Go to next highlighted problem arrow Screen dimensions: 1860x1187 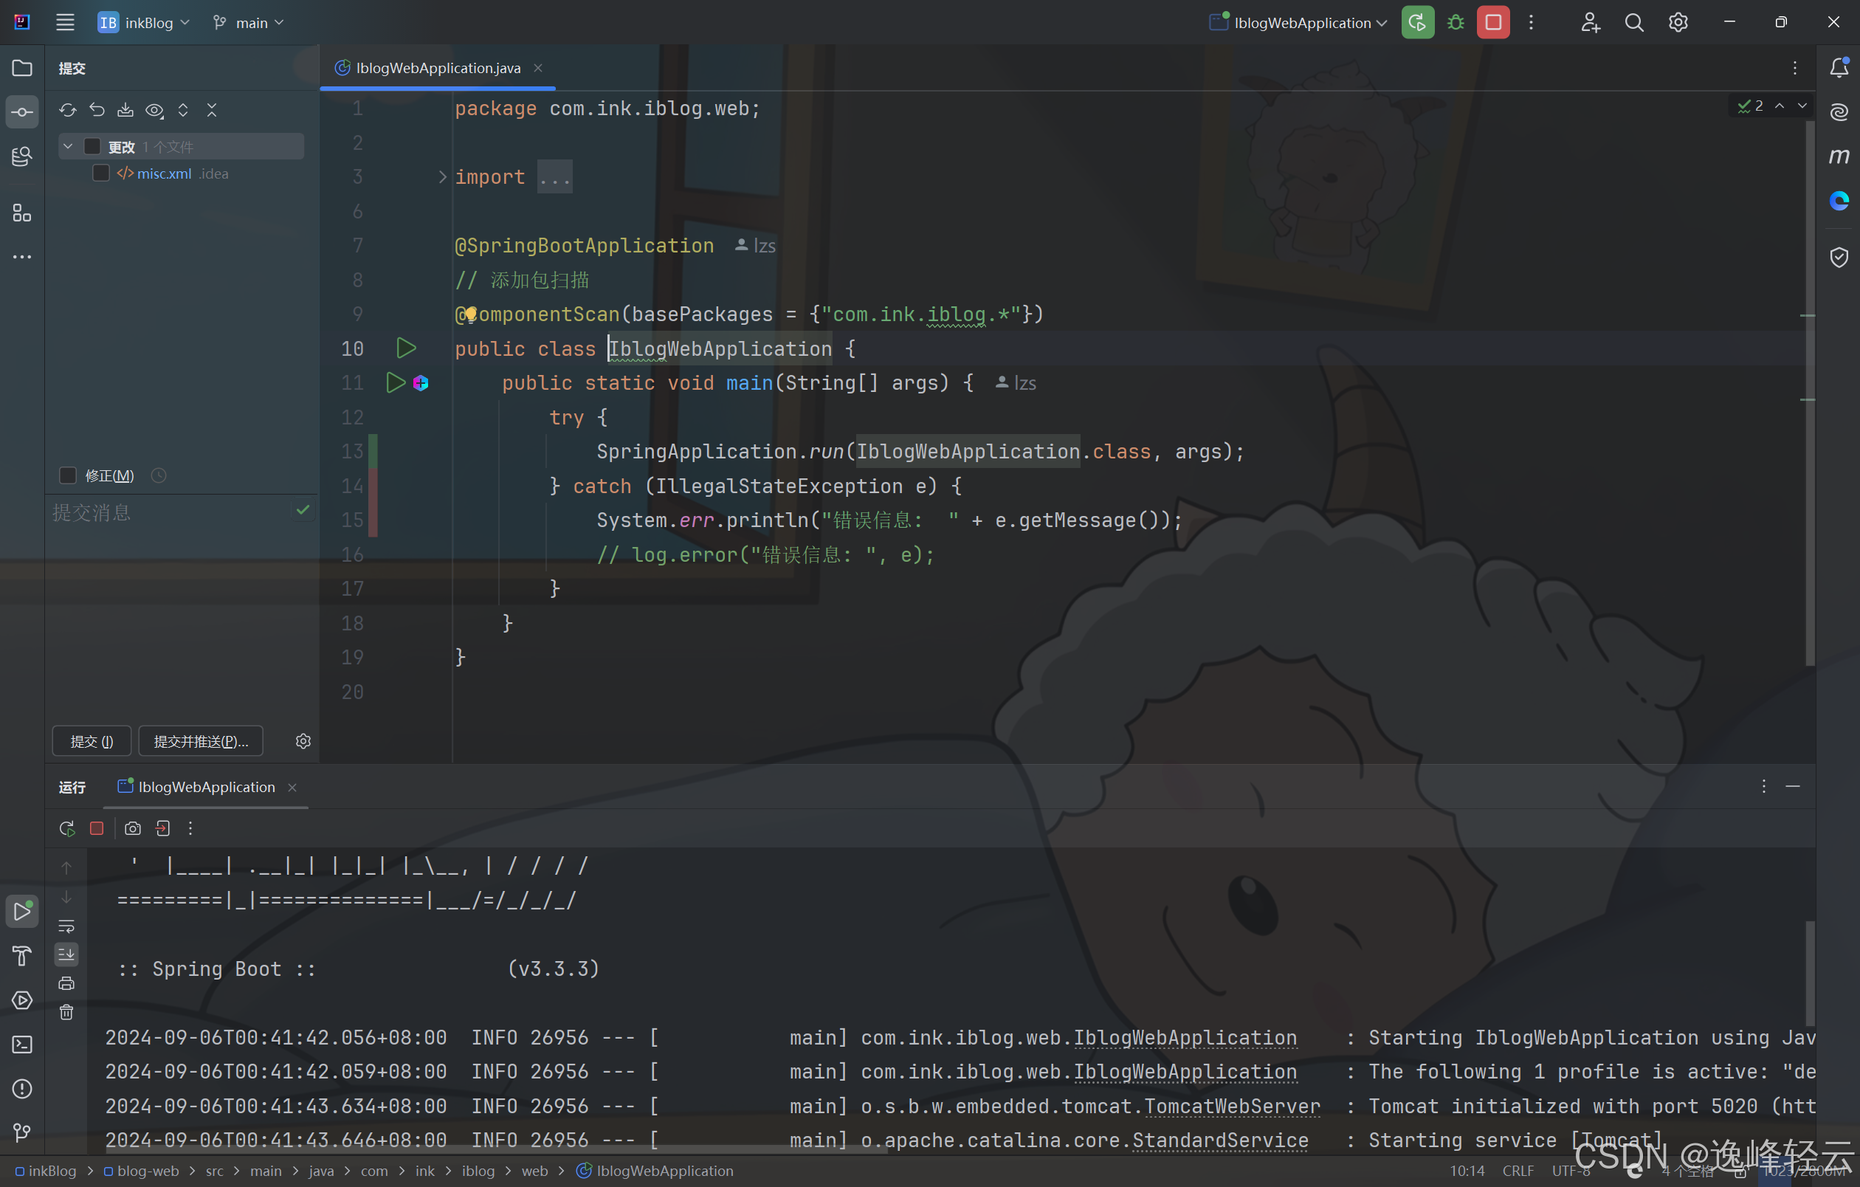[1802, 105]
